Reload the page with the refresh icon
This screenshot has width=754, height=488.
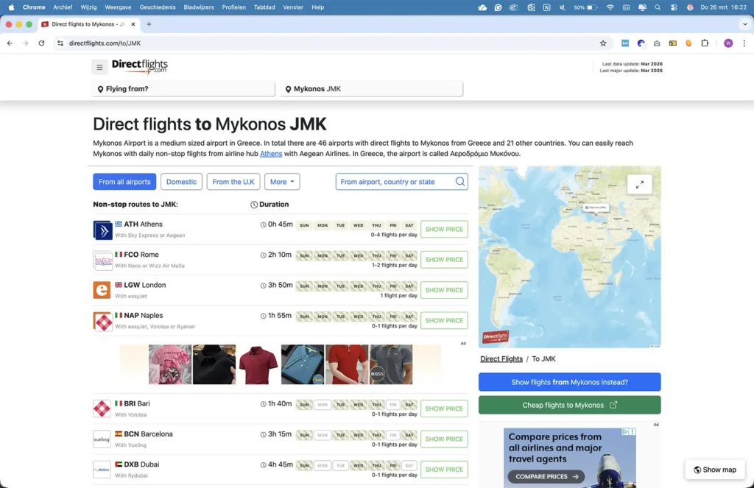(41, 43)
